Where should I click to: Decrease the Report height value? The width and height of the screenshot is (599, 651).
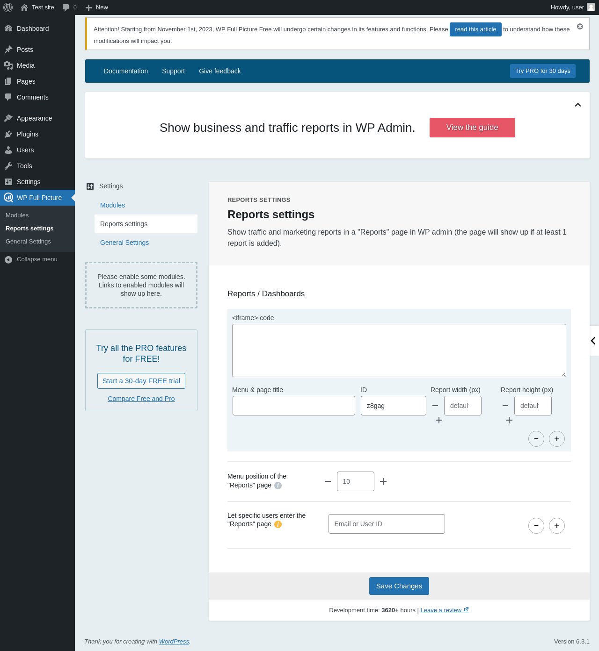tap(505, 406)
